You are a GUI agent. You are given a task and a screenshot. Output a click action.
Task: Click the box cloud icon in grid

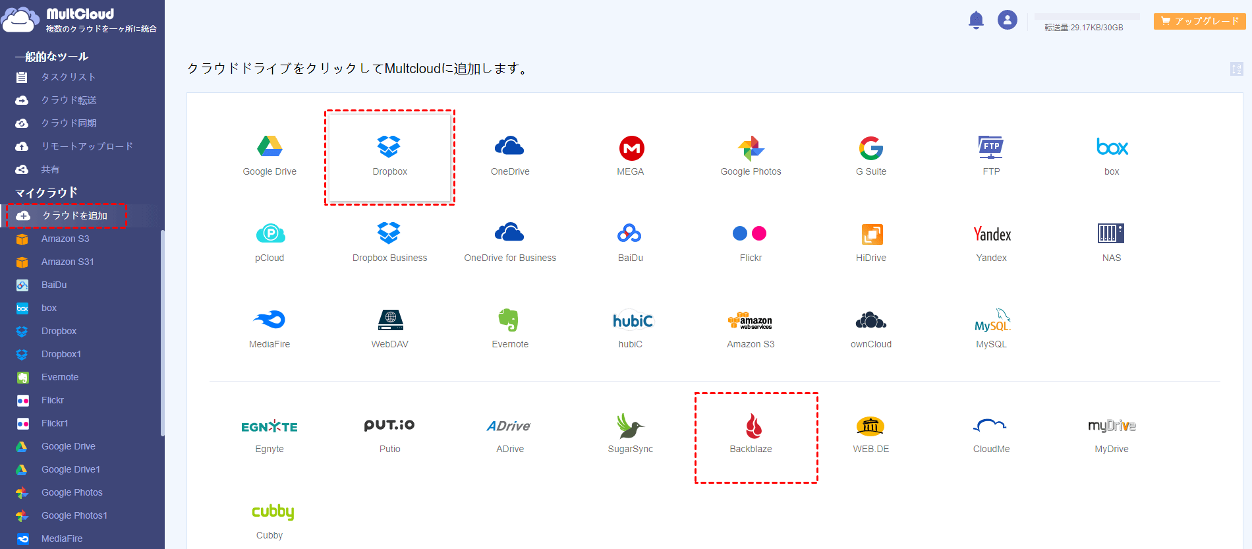click(1112, 147)
